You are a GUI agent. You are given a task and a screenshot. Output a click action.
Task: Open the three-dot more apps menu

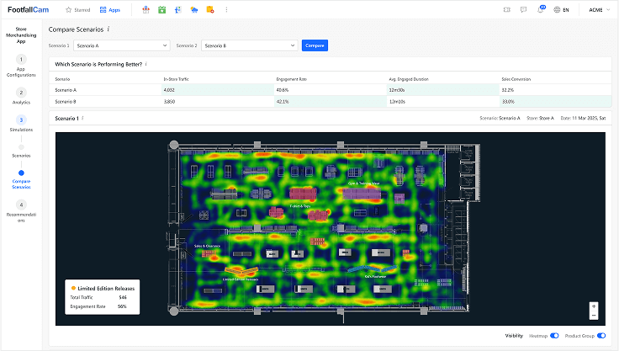click(x=226, y=10)
